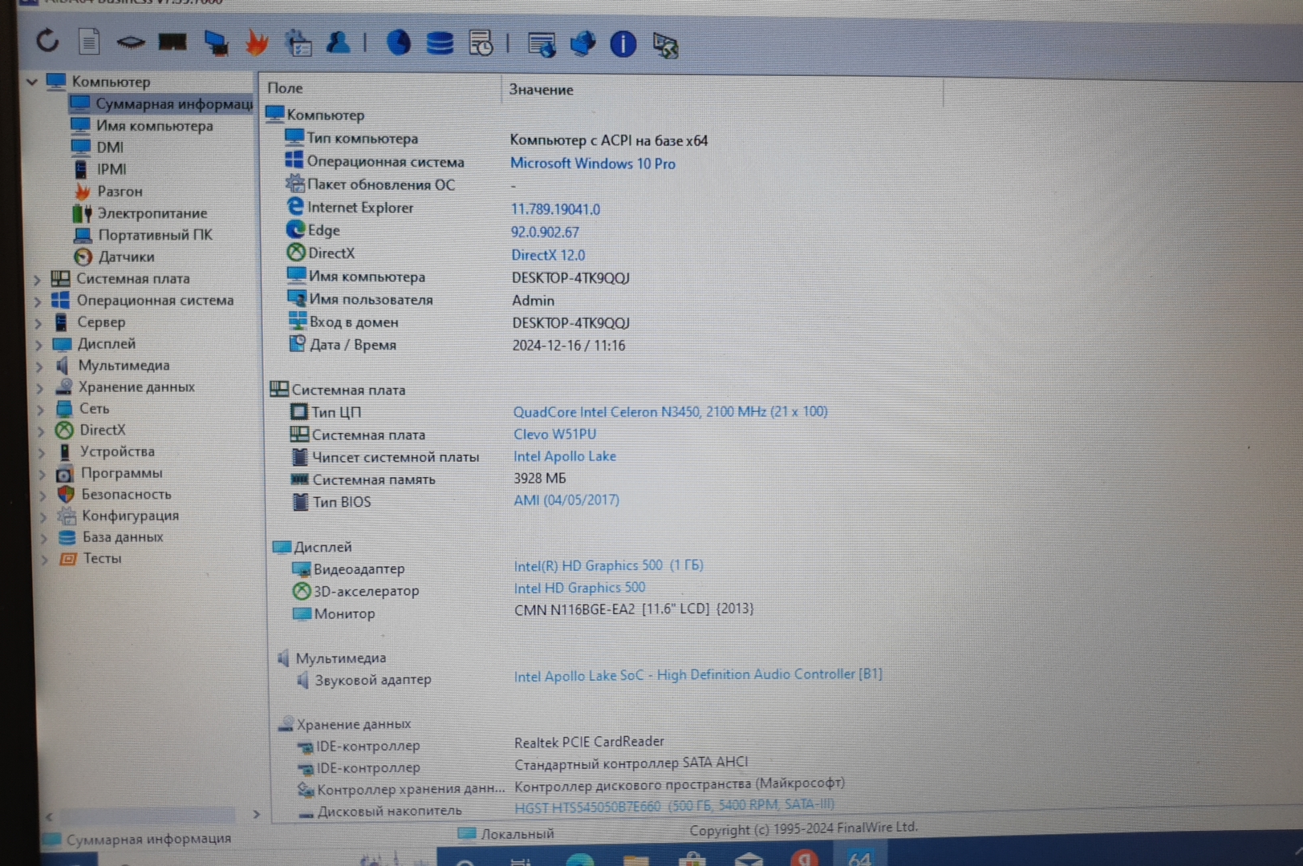Open the Report document toolbar icon
The height and width of the screenshot is (866, 1303).
pyautogui.click(x=89, y=41)
